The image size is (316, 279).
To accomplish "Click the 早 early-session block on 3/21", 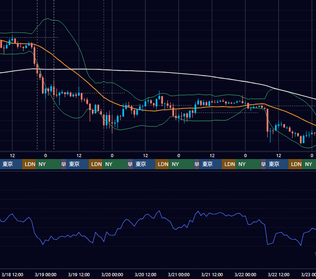I will [197, 164].
